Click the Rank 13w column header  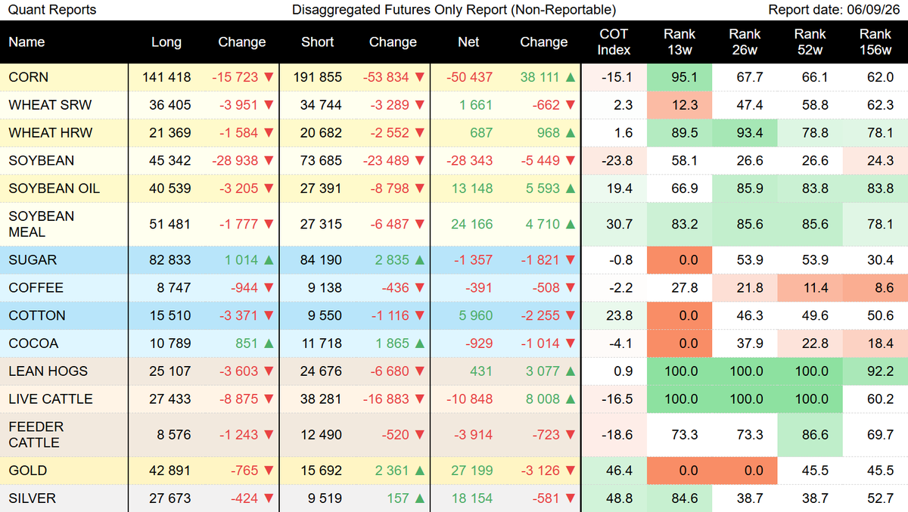(x=679, y=42)
